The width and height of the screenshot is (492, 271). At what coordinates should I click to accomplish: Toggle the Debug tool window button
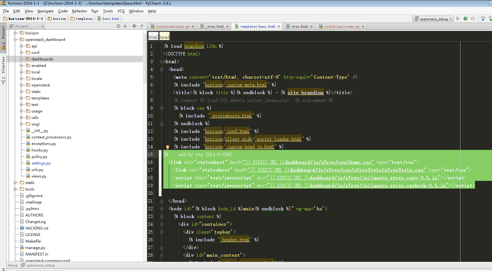13,265
